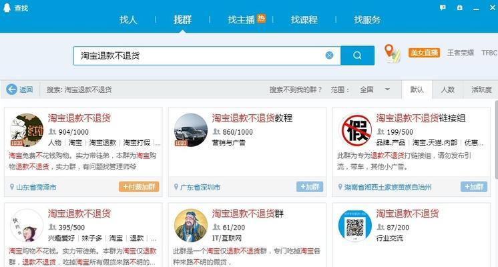This screenshot has height=267, width=498.
Task: Sort results by 人数
Action: pyautogui.click(x=447, y=90)
